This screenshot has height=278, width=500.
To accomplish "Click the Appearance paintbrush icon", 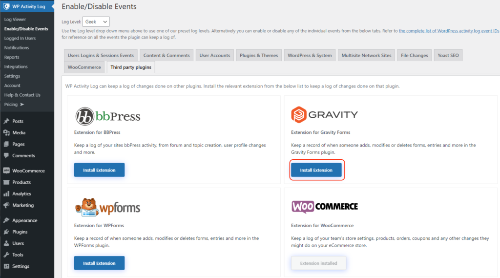I will tap(6, 220).
